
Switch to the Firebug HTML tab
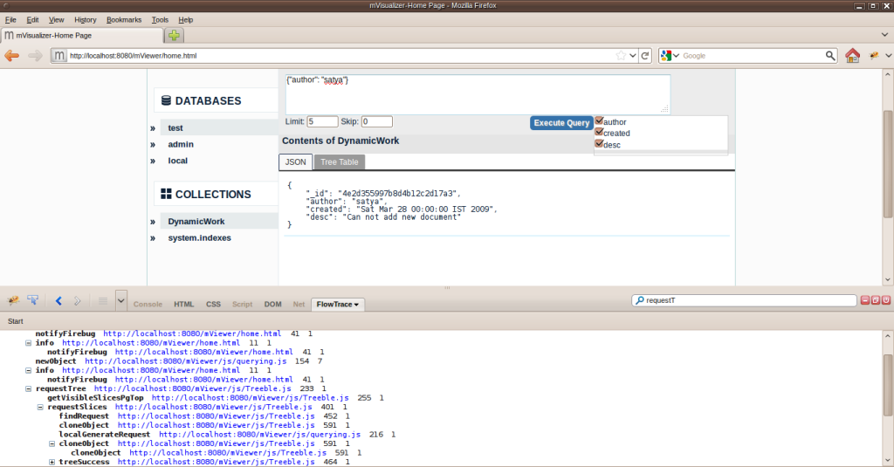183,305
